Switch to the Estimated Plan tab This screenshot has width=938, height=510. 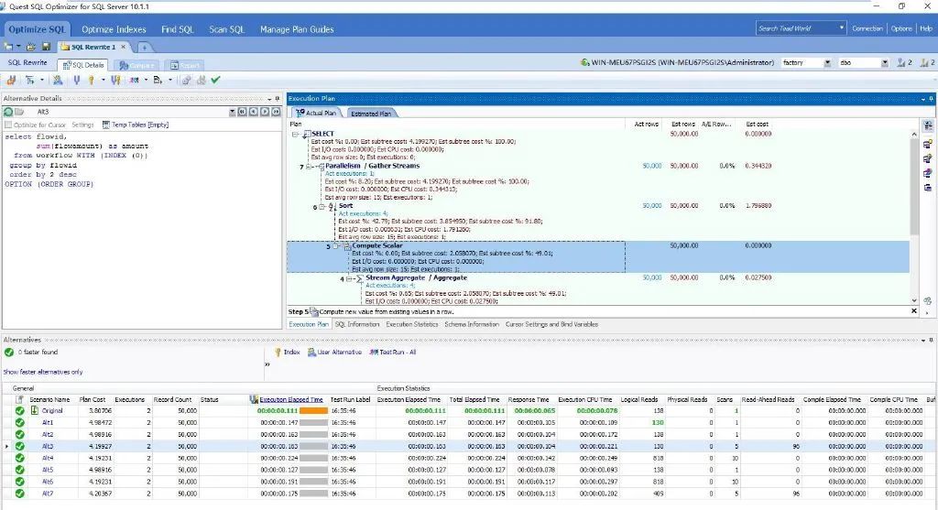pyautogui.click(x=371, y=114)
